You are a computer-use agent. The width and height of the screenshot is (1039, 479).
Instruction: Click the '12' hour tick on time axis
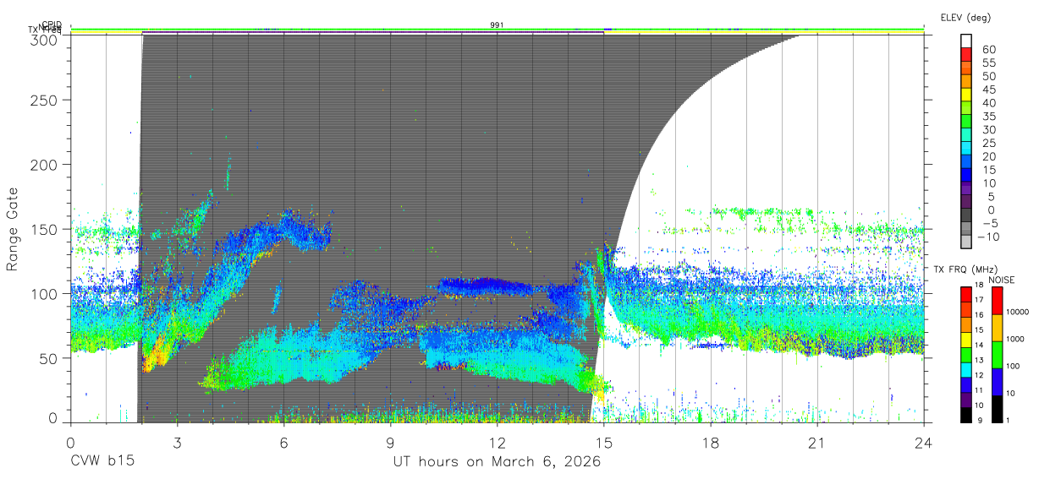498,442
